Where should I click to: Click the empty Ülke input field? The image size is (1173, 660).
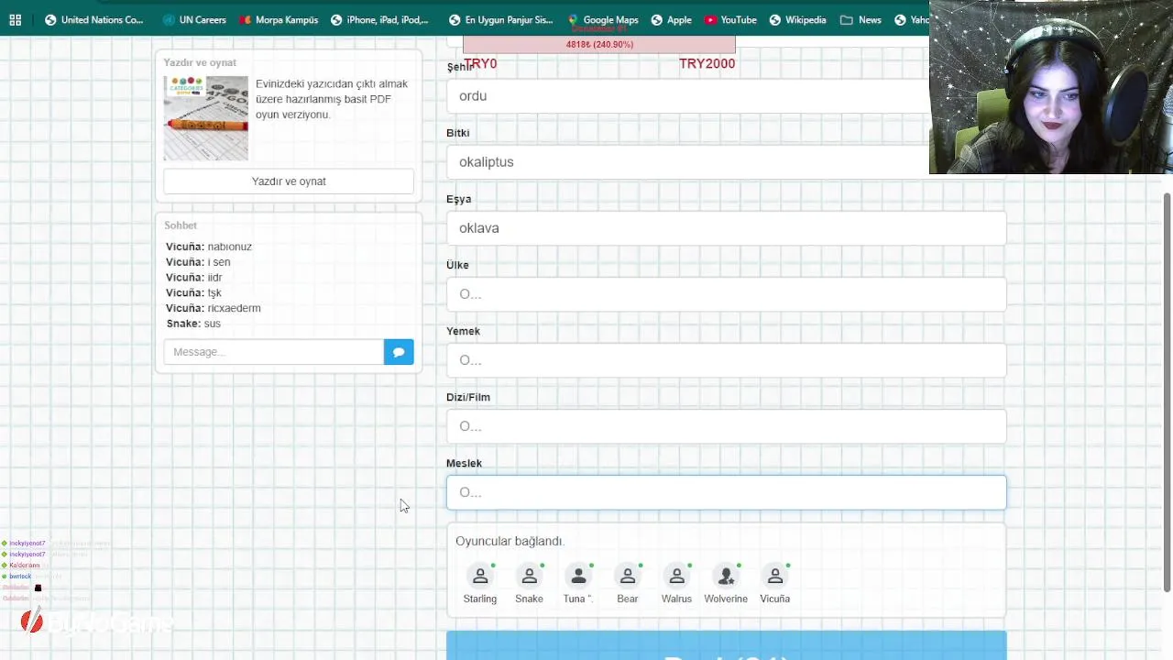point(726,294)
